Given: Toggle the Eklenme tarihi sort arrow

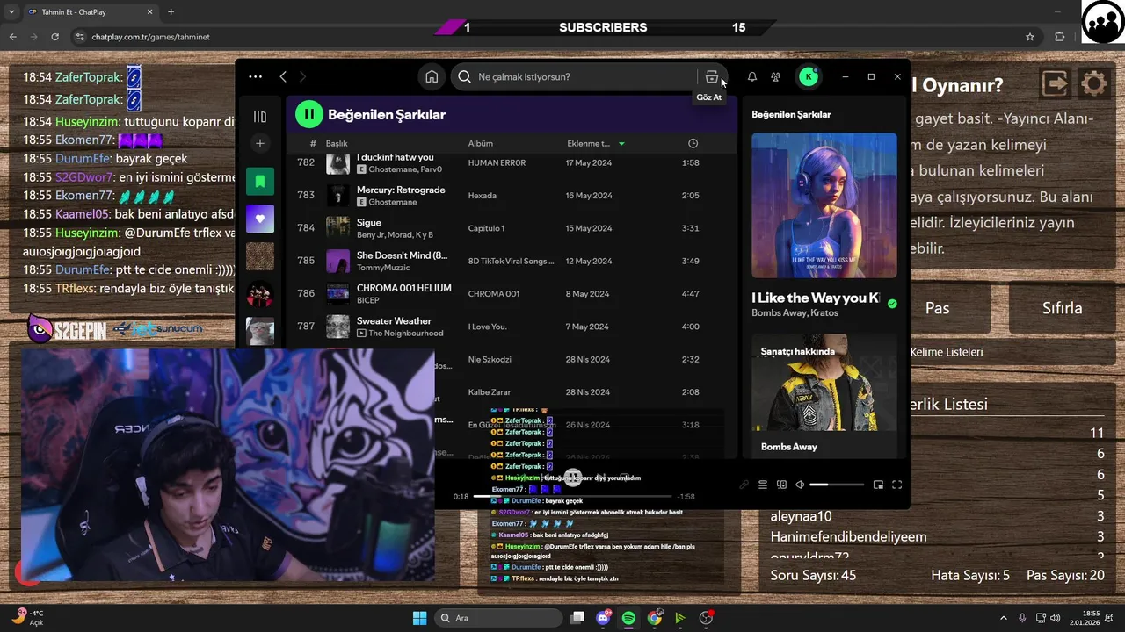Looking at the screenshot, I should 621,143.
